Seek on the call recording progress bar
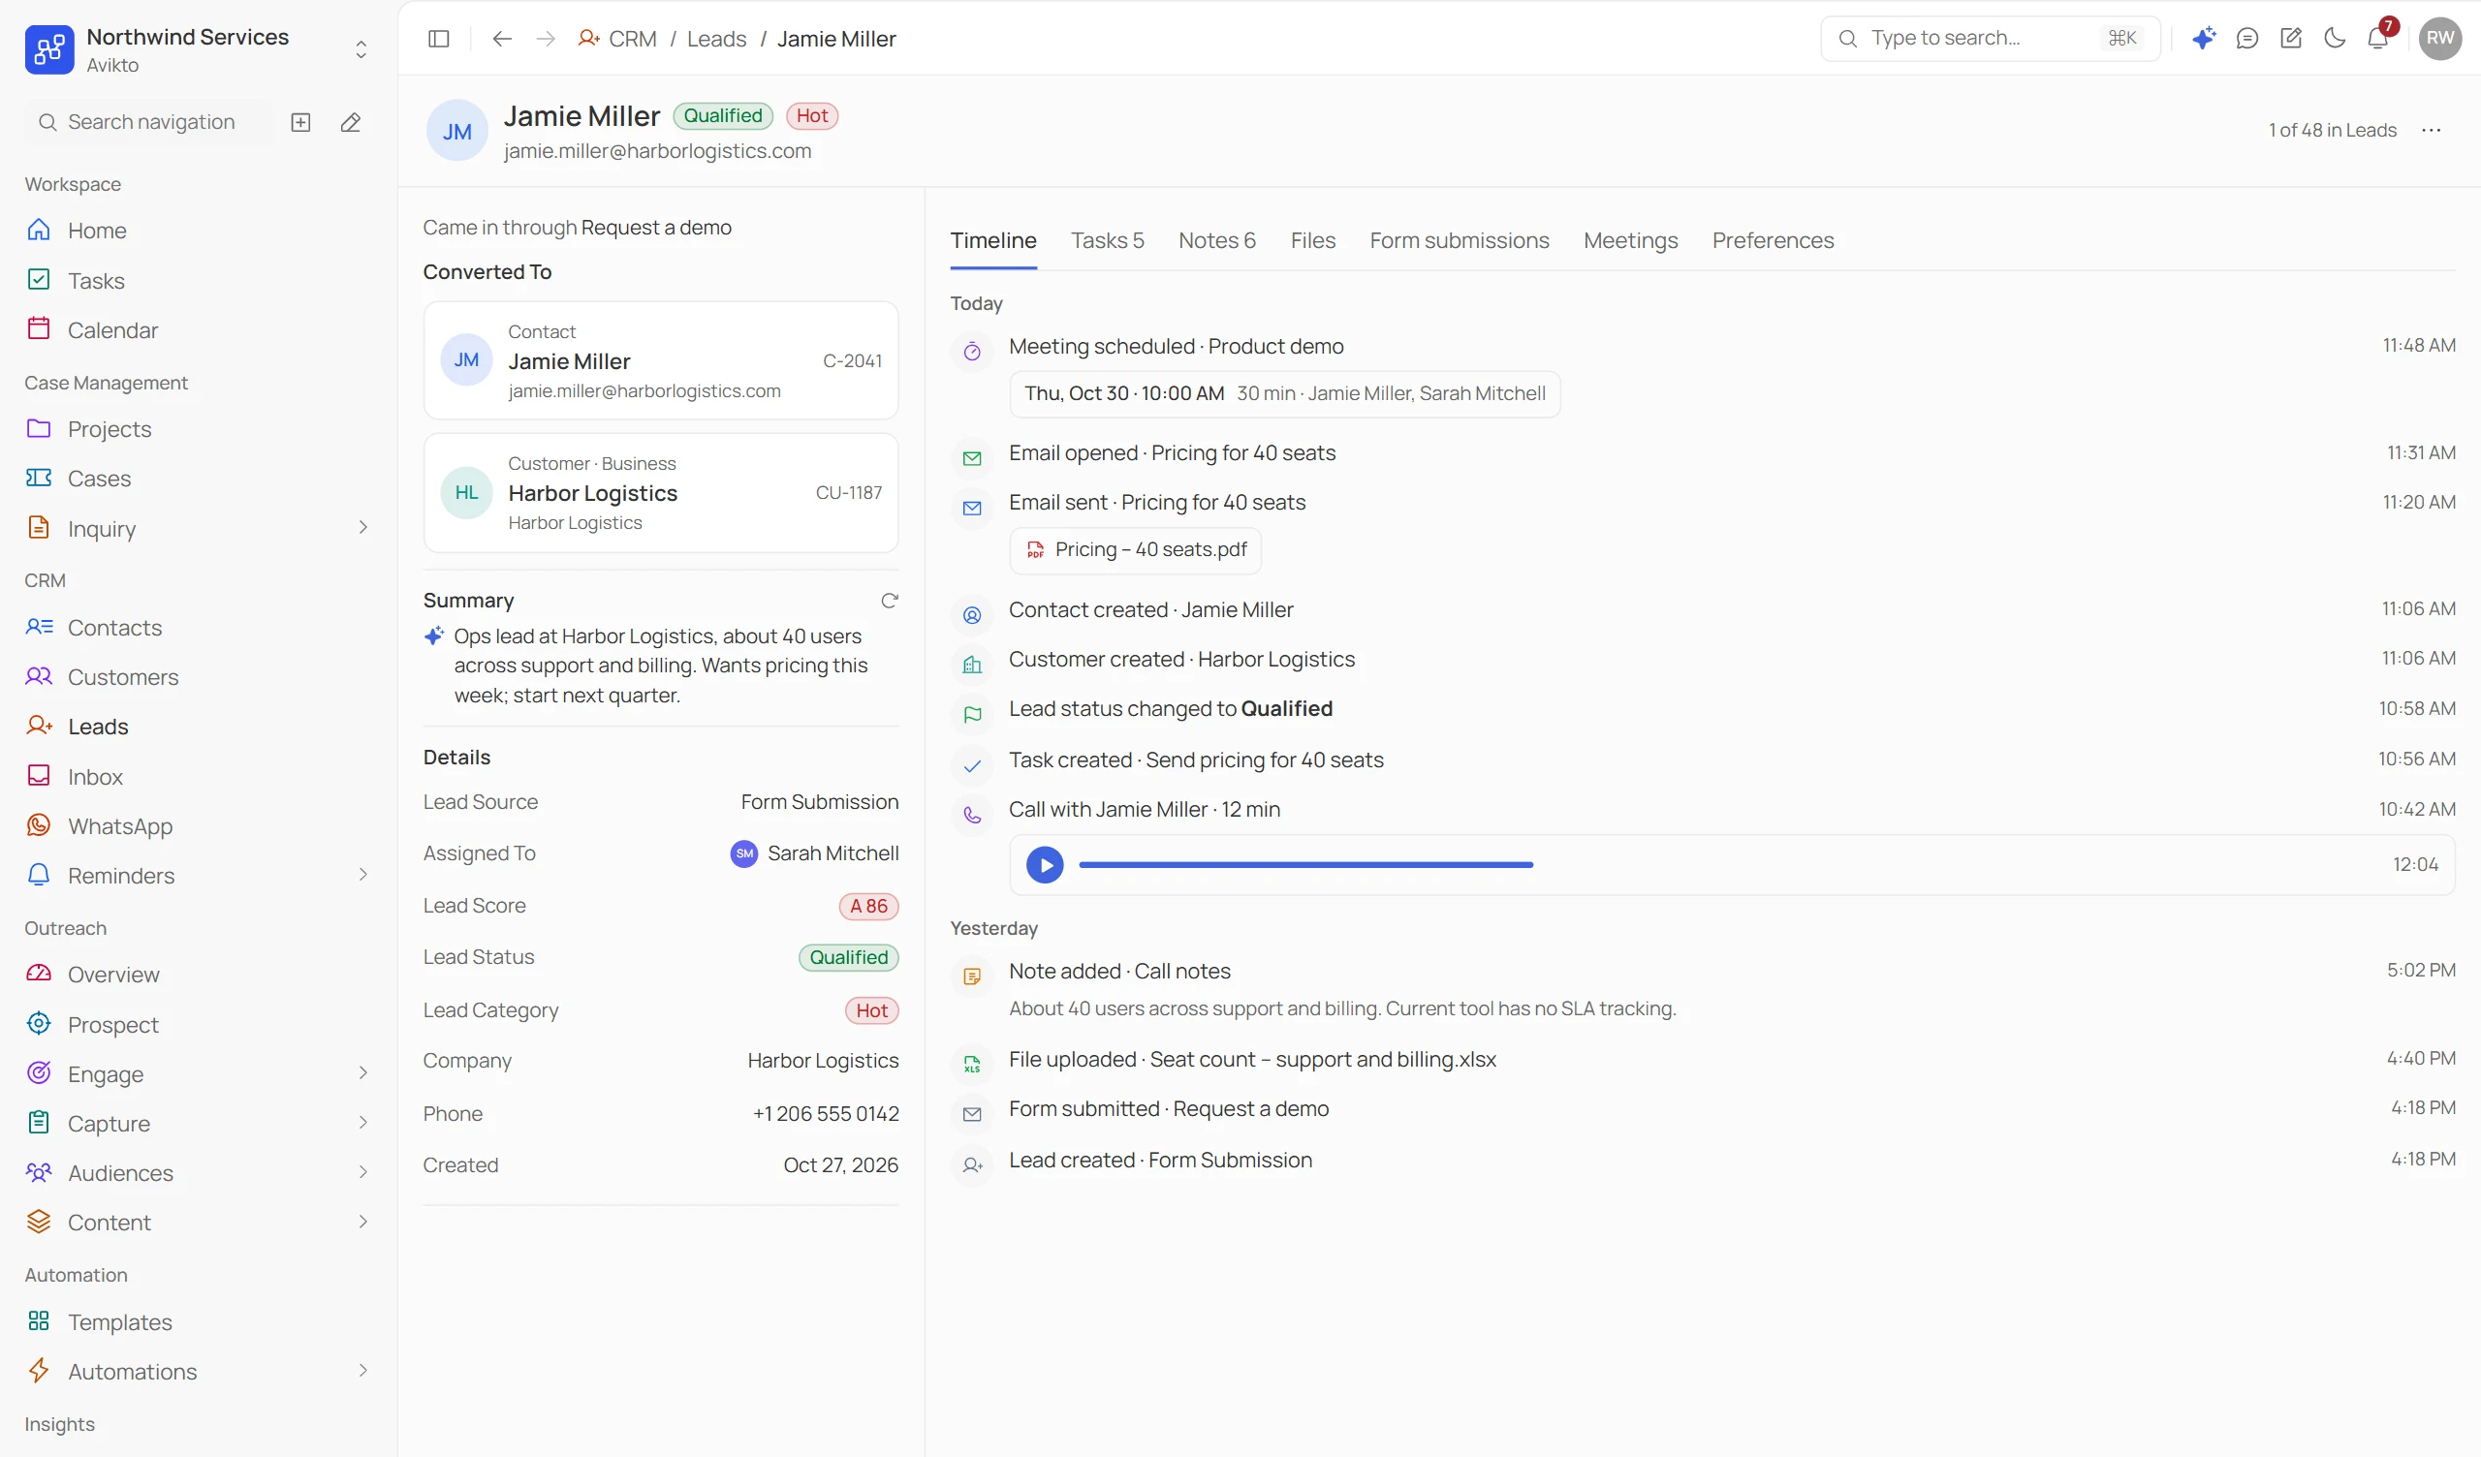Viewport: 2481px width, 1457px height. (1305, 864)
